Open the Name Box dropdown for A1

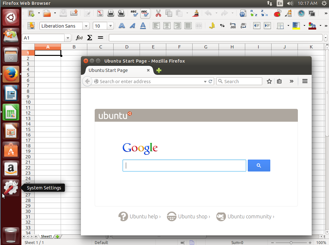point(67,38)
